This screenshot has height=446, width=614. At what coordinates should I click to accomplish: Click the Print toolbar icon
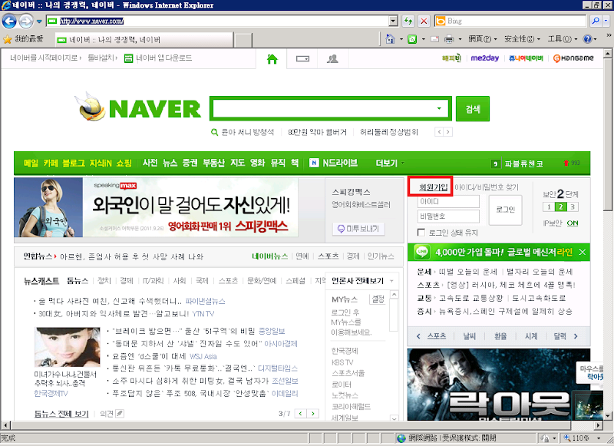pyautogui.click(x=449, y=39)
